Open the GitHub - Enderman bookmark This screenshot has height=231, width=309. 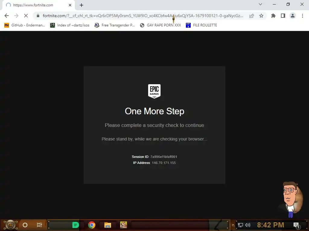click(x=25, y=25)
